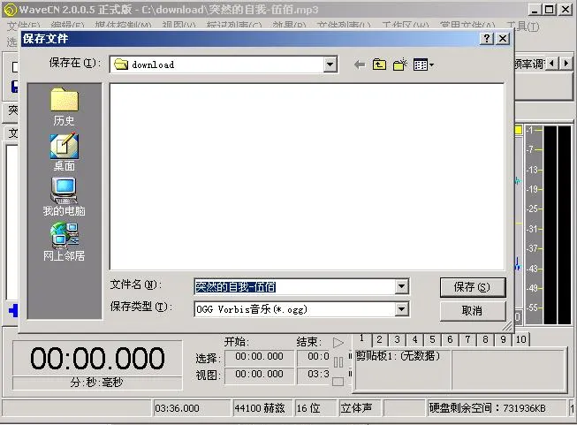The image size is (577, 425).
Task: Open the 历史 (History) folder shortcut
Action: click(64, 107)
